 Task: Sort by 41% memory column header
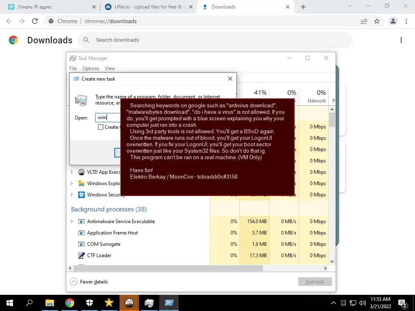(255, 96)
